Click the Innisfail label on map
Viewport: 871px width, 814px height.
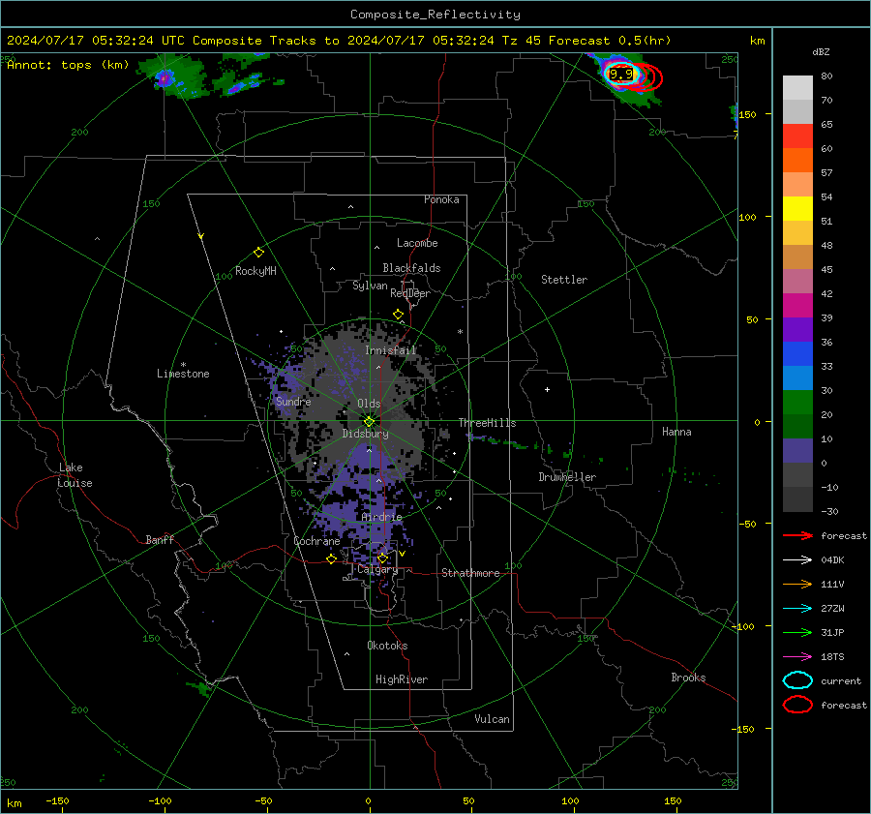(x=390, y=350)
